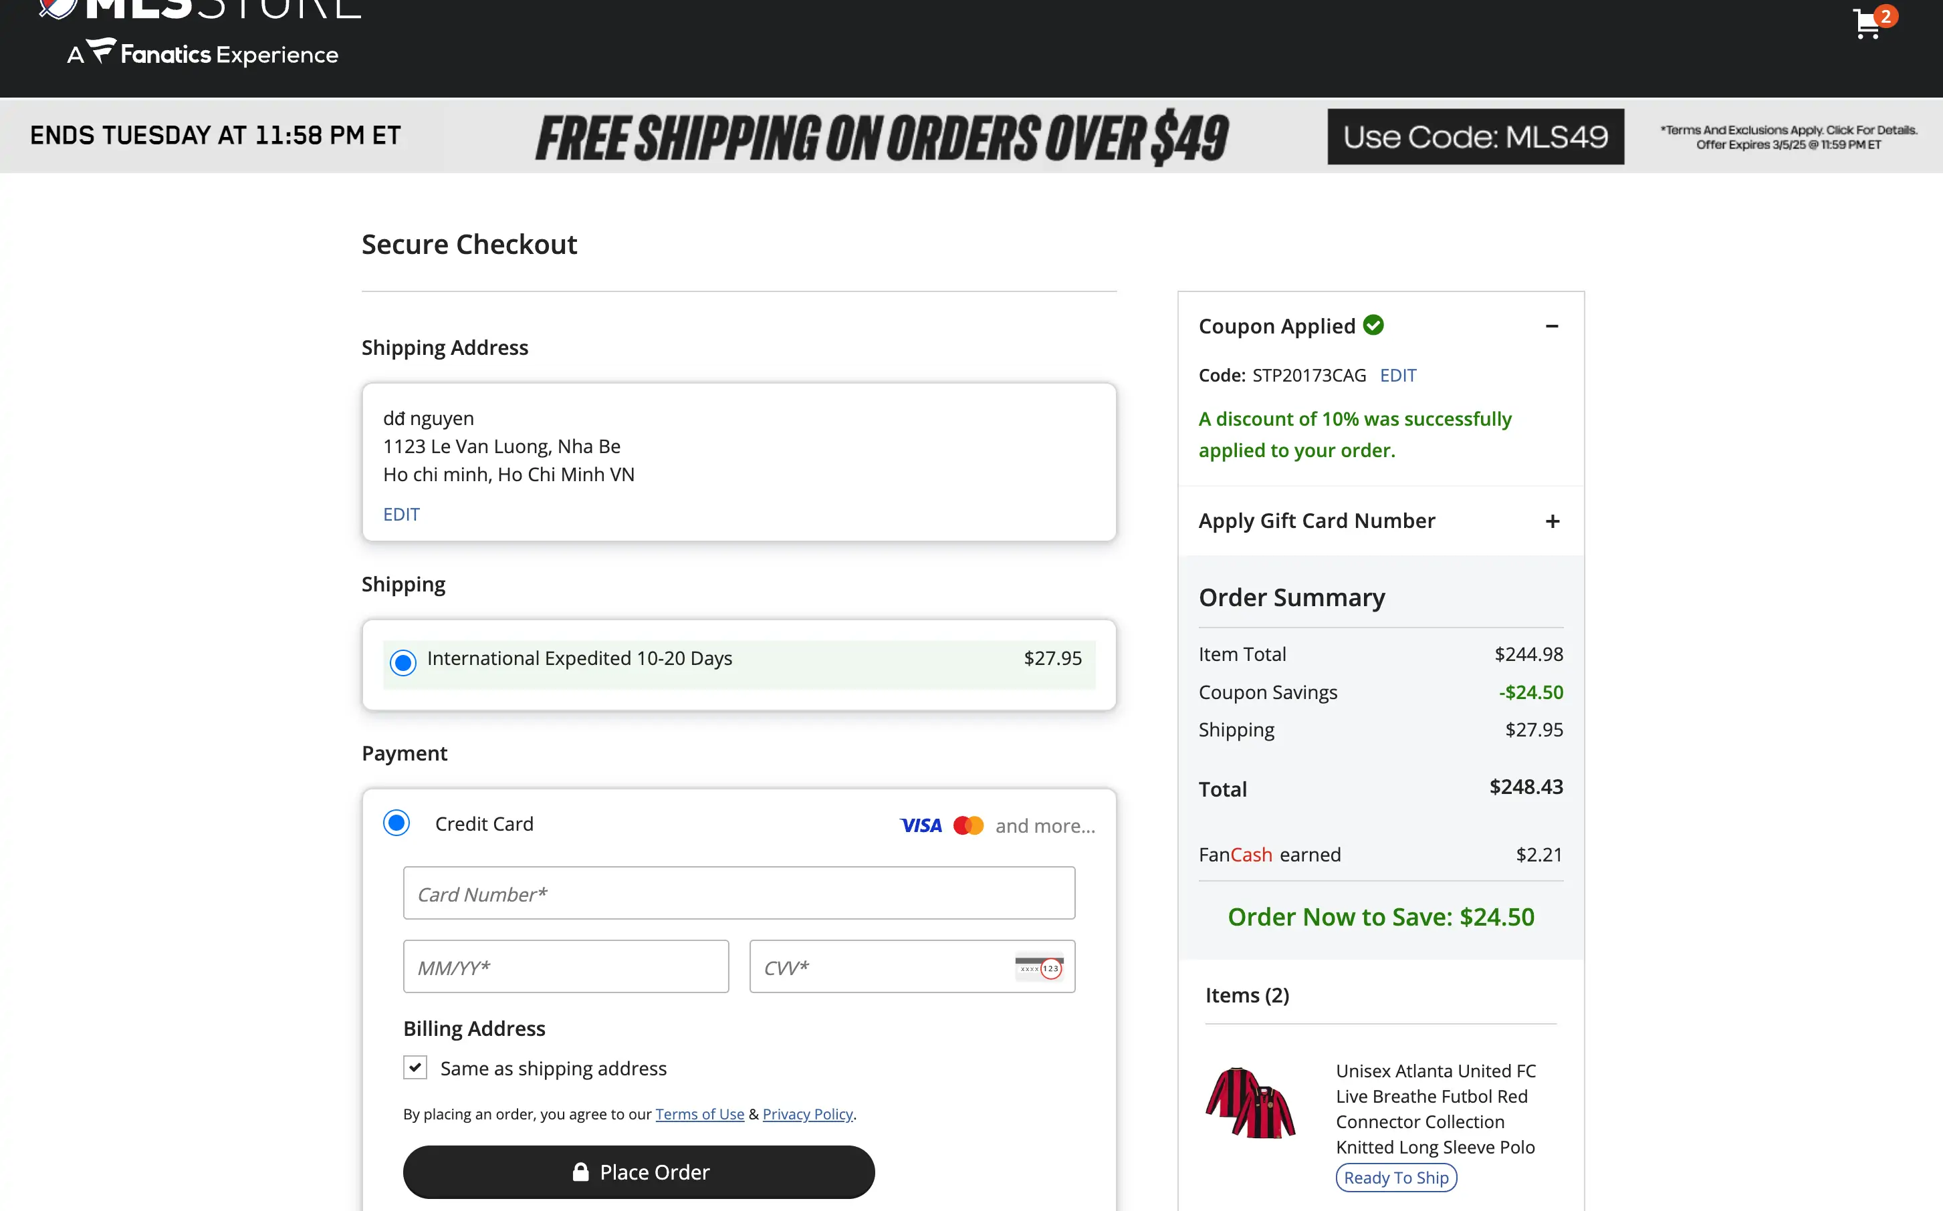Click the Place Order button

point(639,1172)
